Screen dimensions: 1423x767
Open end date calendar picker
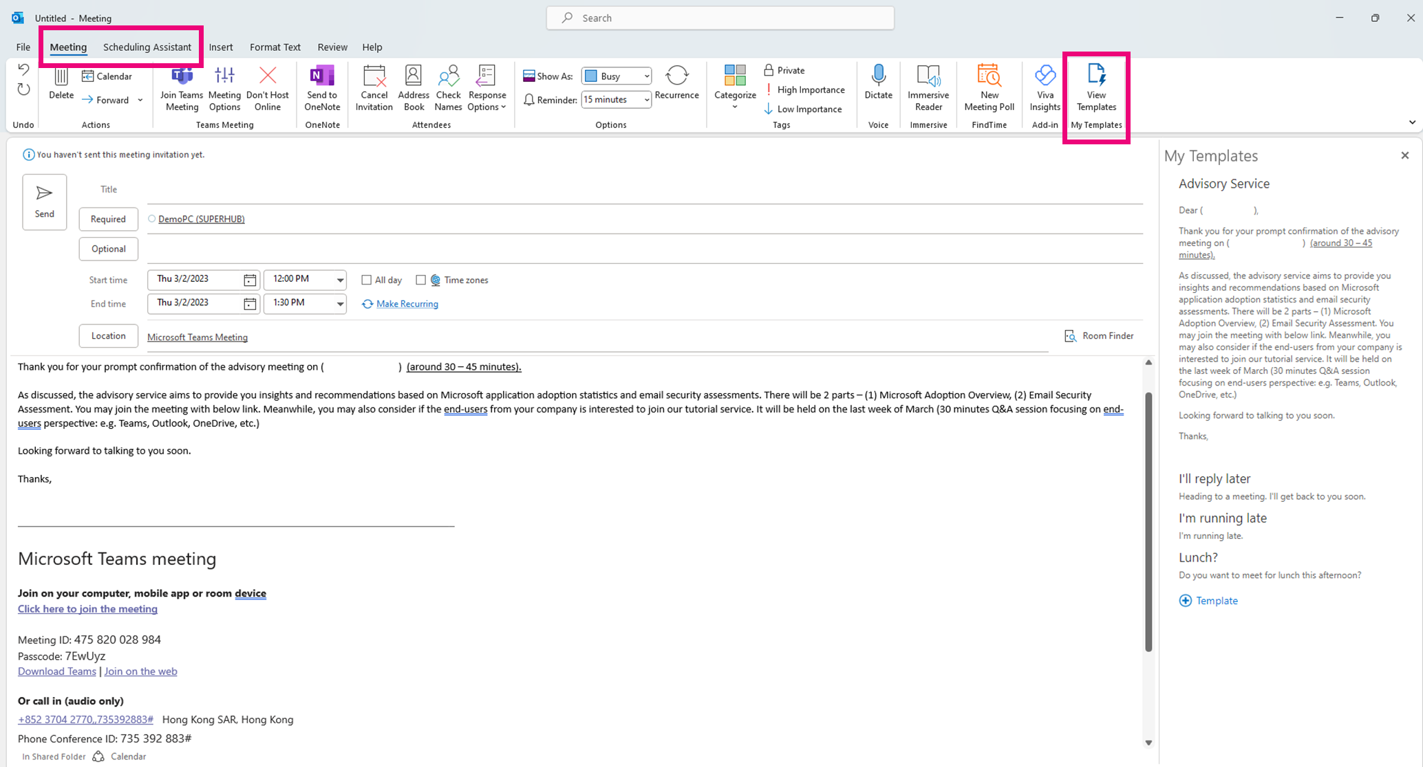coord(250,304)
